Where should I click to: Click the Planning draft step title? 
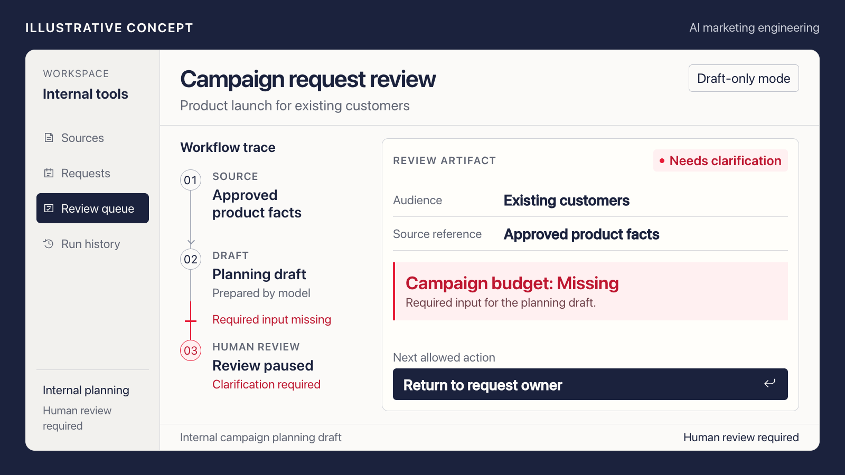pyautogui.click(x=259, y=274)
